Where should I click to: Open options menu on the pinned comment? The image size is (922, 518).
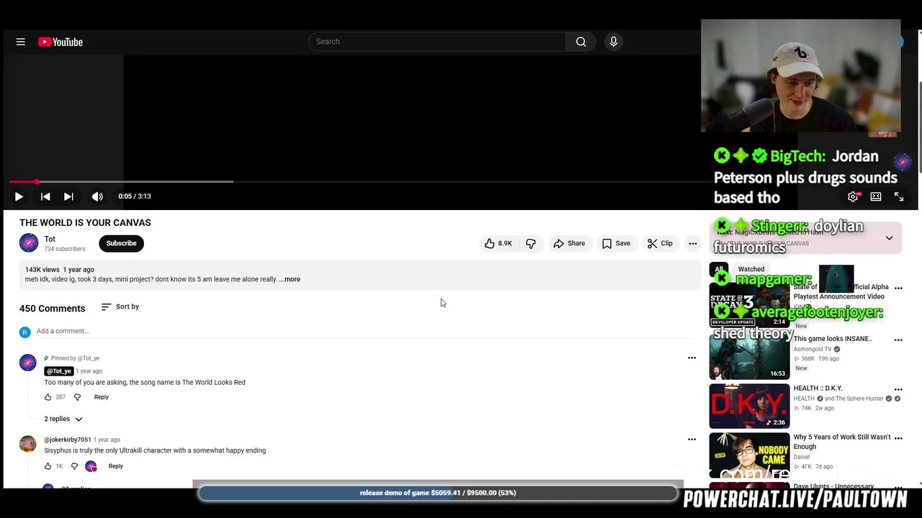[x=691, y=358]
